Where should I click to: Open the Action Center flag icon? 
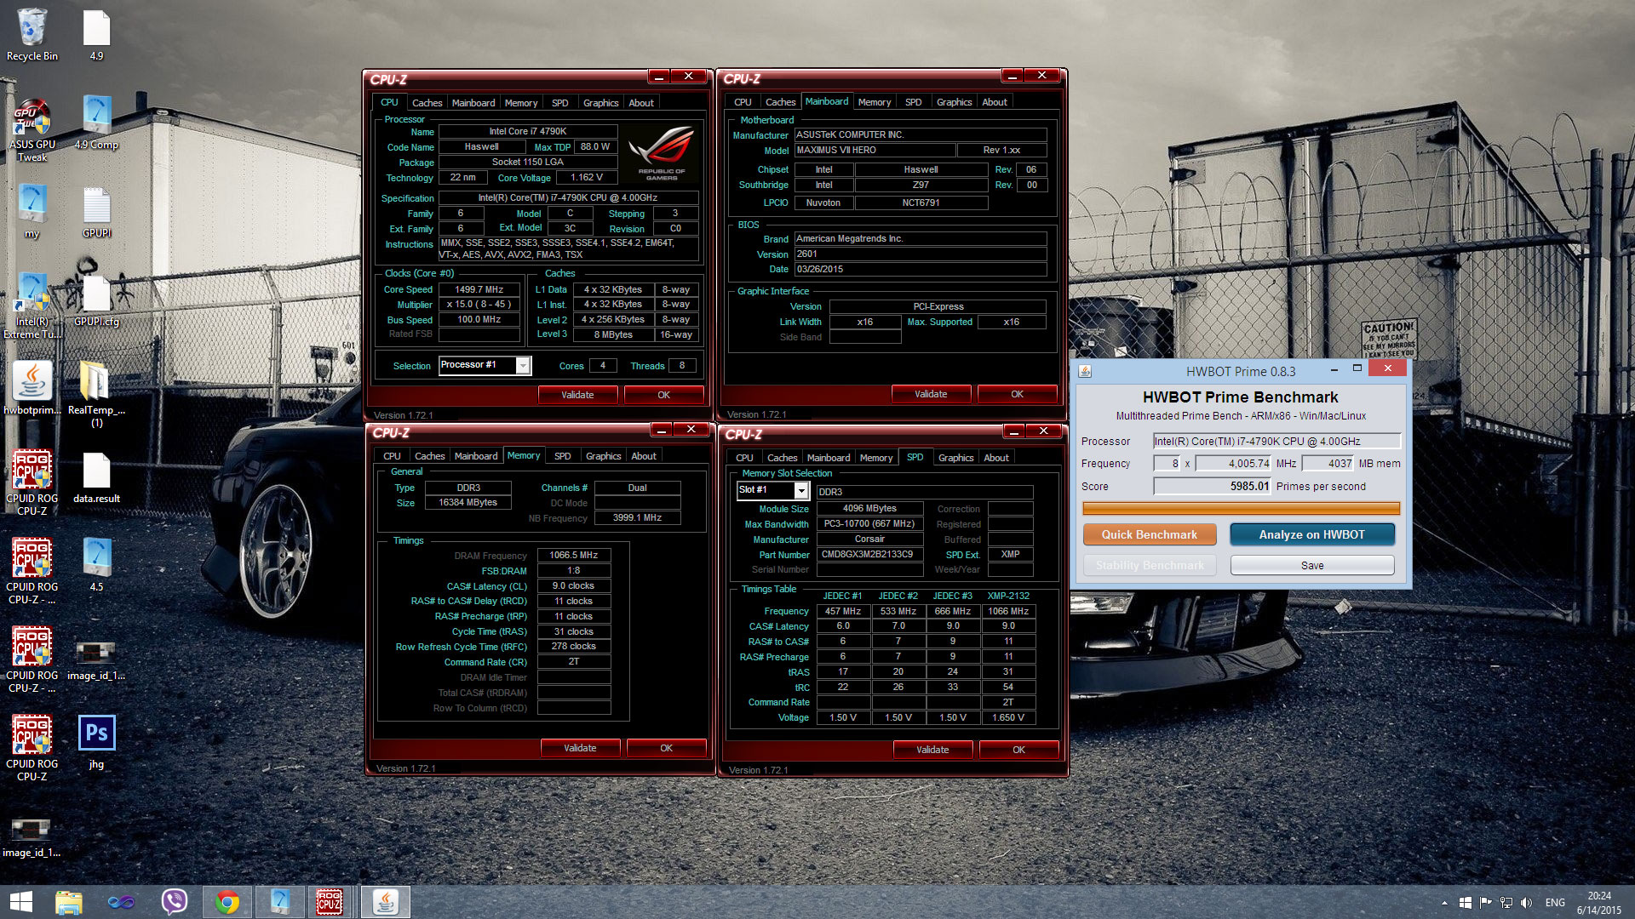coord(1486,903)
